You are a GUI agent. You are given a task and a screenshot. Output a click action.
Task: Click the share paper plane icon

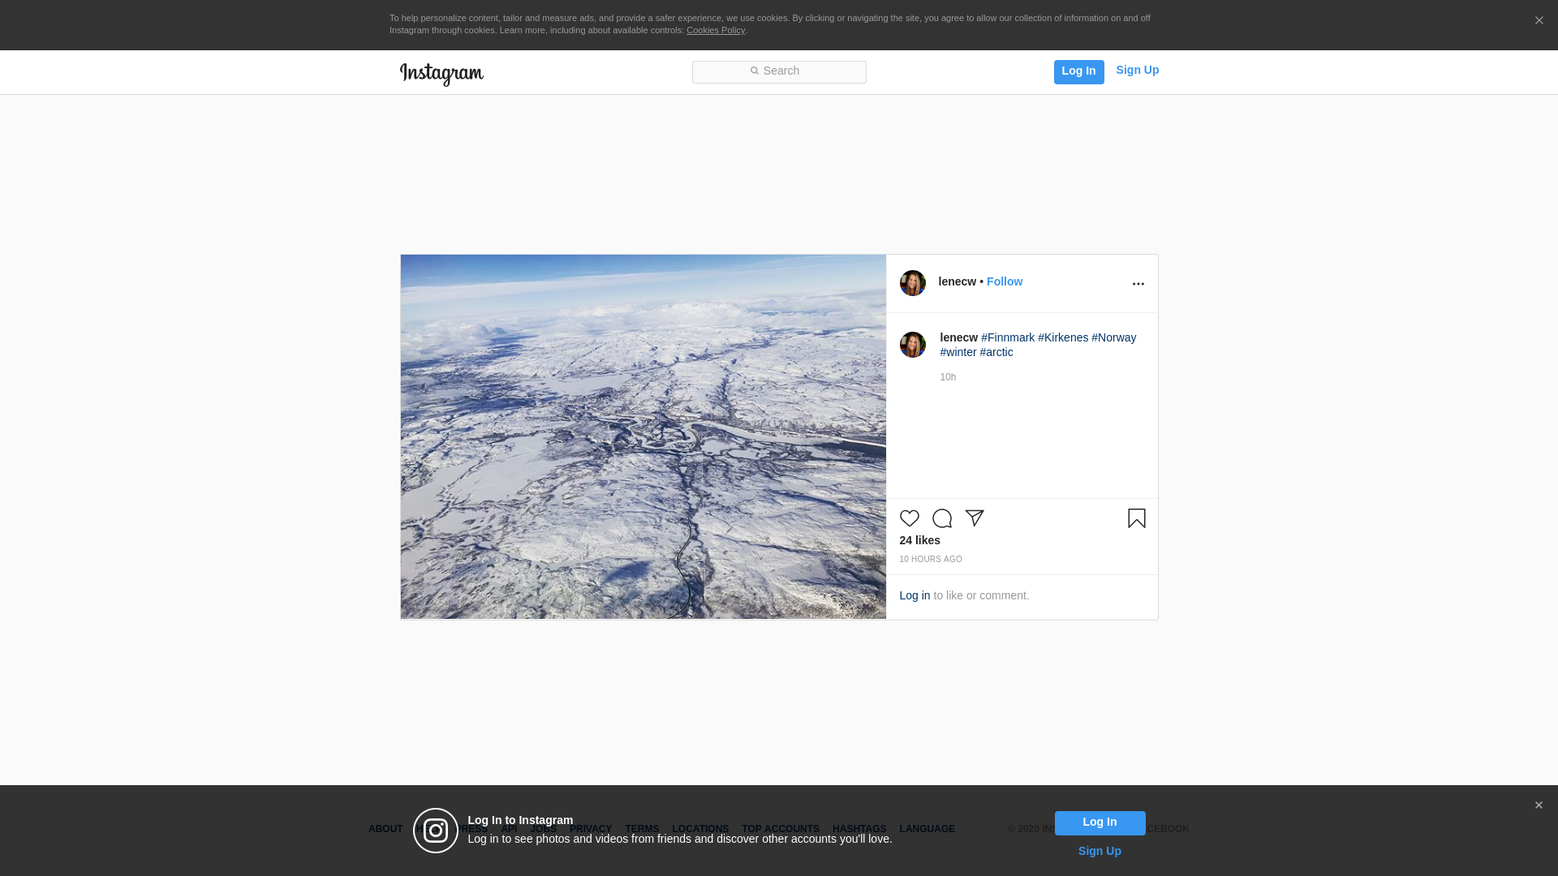tap(975, 518)
